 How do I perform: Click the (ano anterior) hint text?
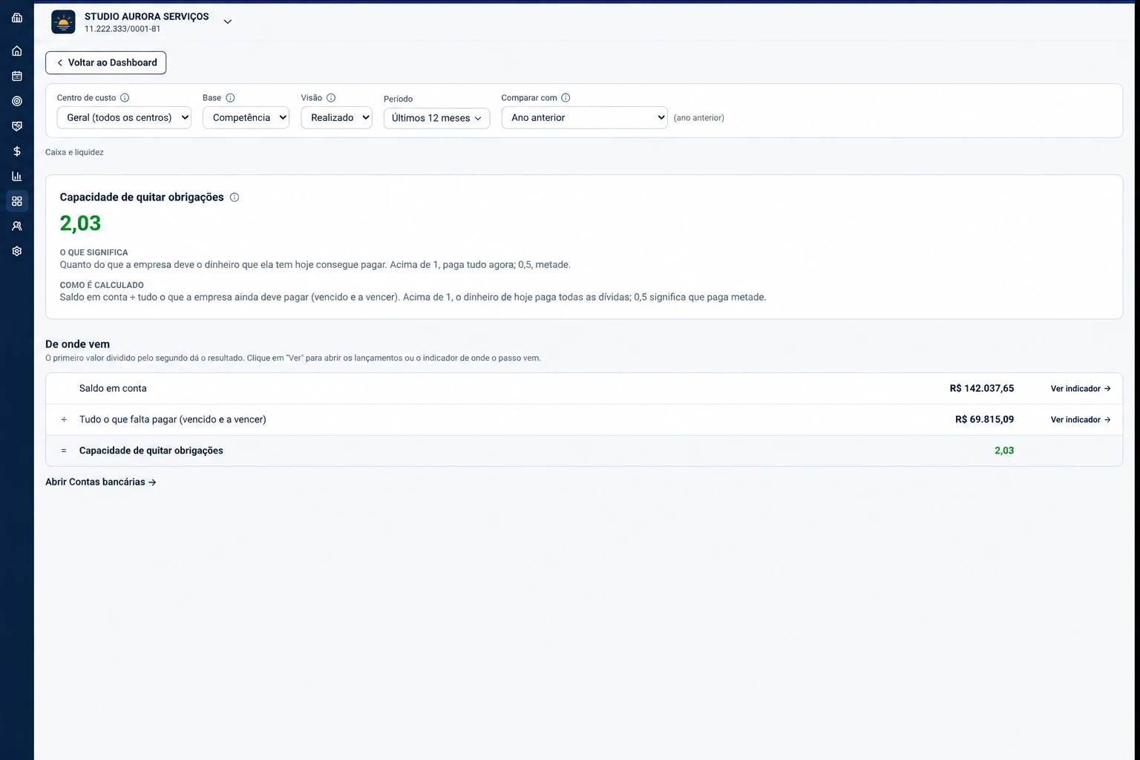tap(699, 118)
